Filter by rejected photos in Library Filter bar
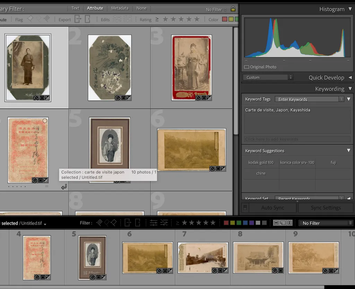The height and width of the screenshot is (289, 355). click(x=47, y=19)
